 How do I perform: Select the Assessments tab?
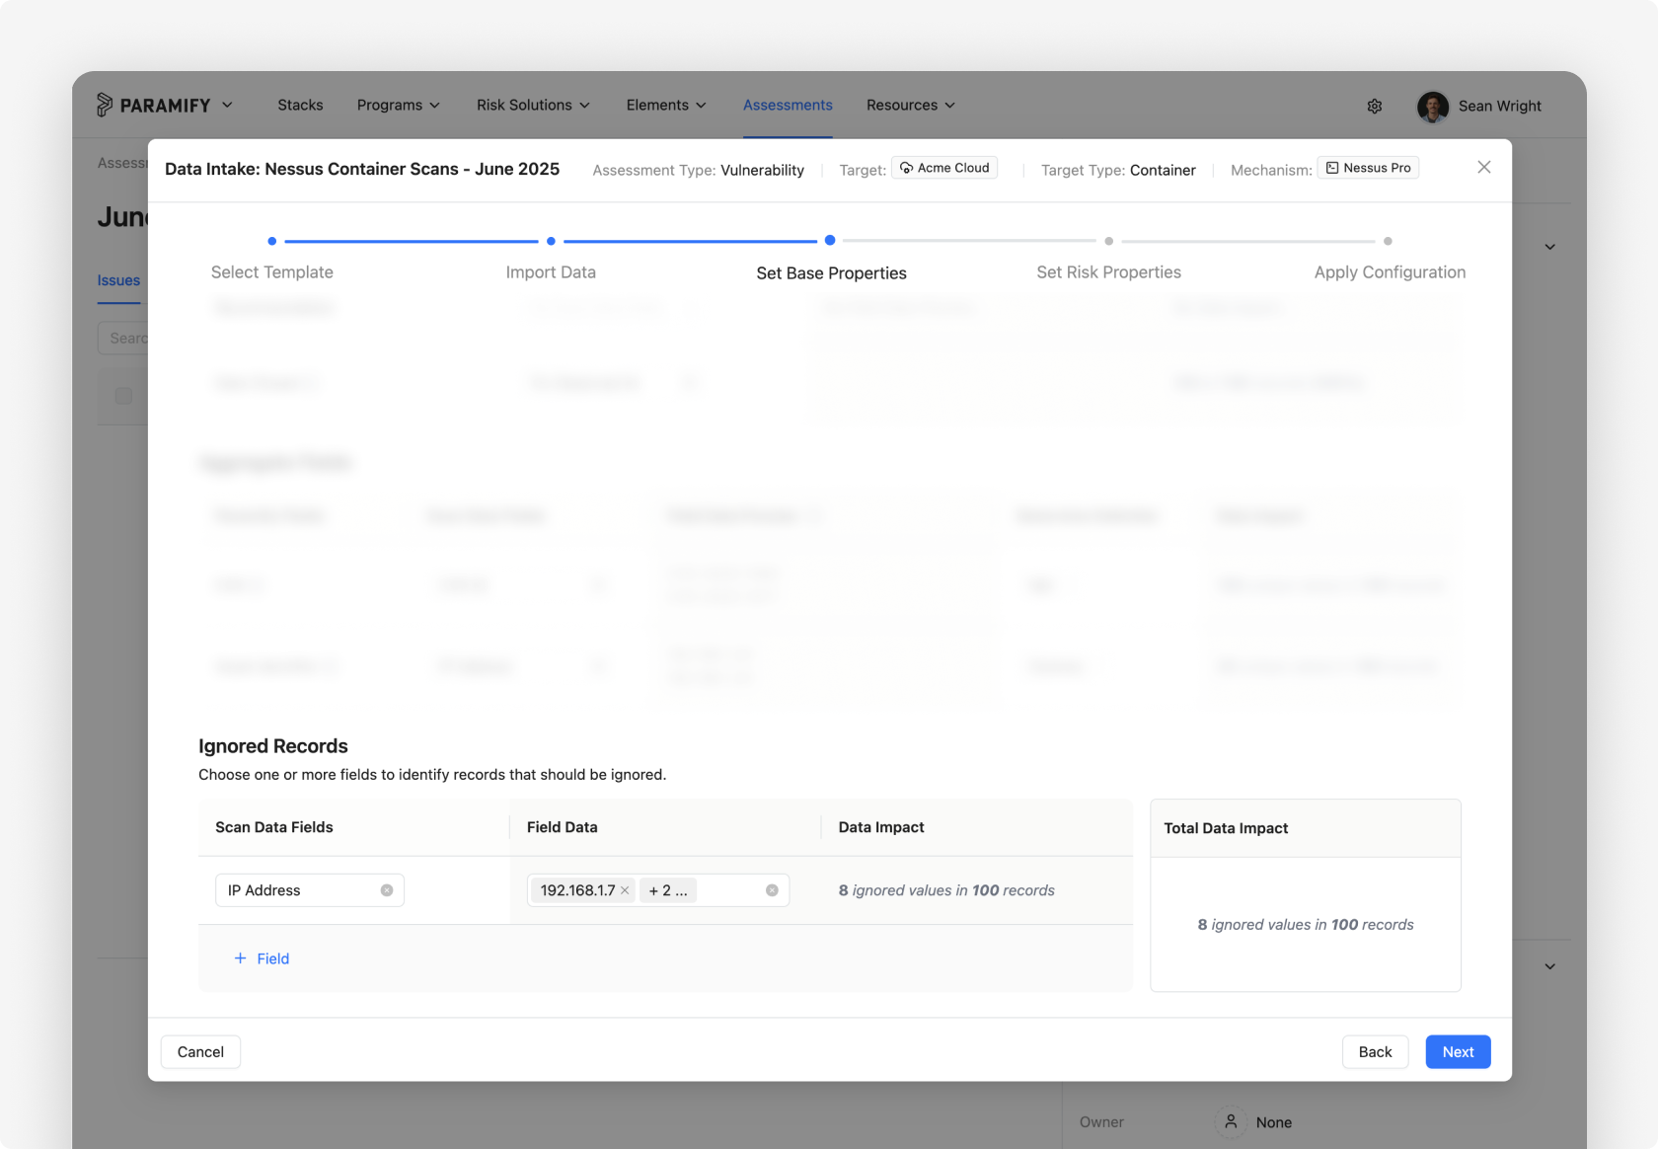click(788, 105)
